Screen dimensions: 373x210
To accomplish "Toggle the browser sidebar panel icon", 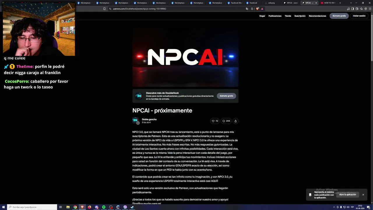I will (x=353, y=9).
